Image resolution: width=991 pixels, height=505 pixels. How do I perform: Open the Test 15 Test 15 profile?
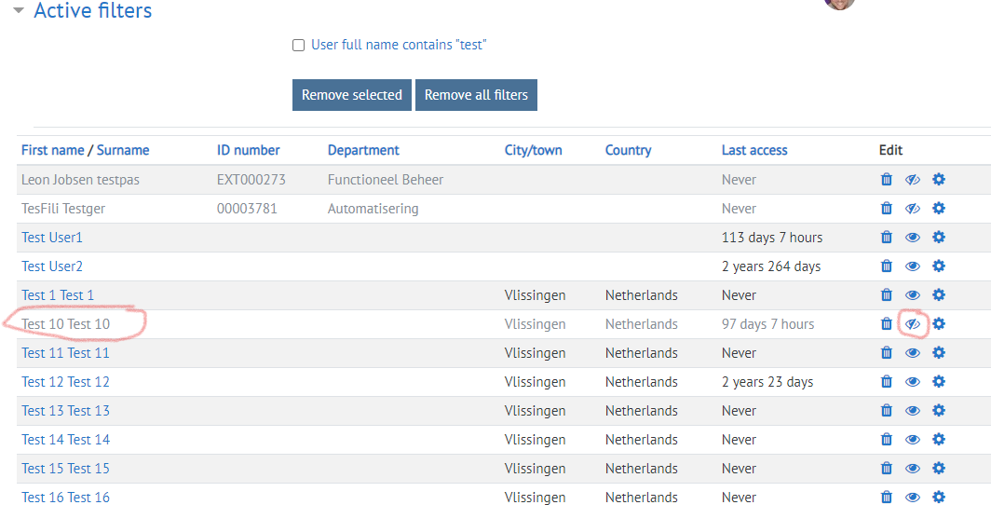[65, 469]
